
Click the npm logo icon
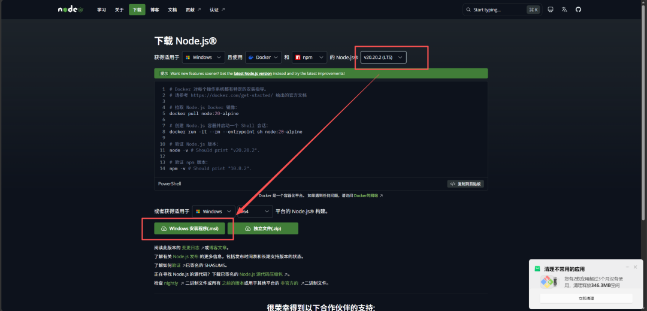tap(298, 58)
